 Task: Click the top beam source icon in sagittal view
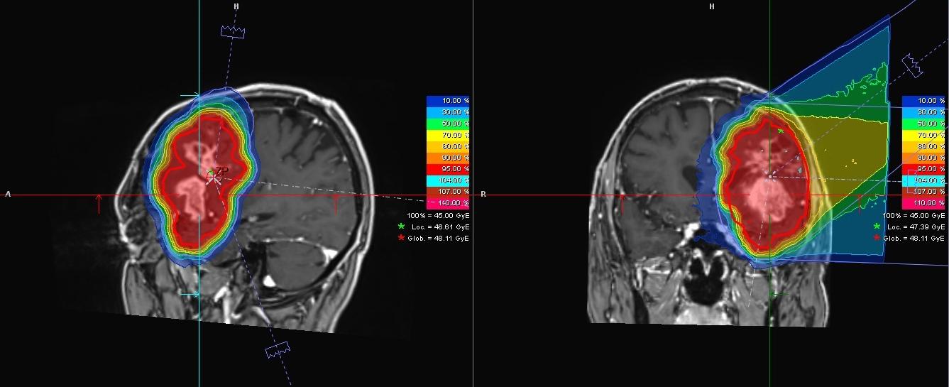233,31
